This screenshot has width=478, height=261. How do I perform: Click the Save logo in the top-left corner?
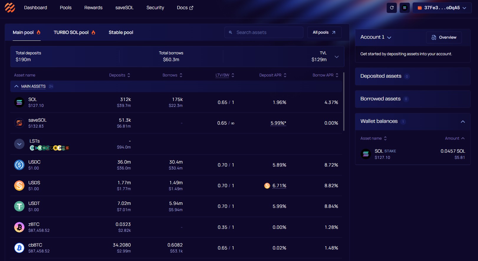[x=10, y=8]
